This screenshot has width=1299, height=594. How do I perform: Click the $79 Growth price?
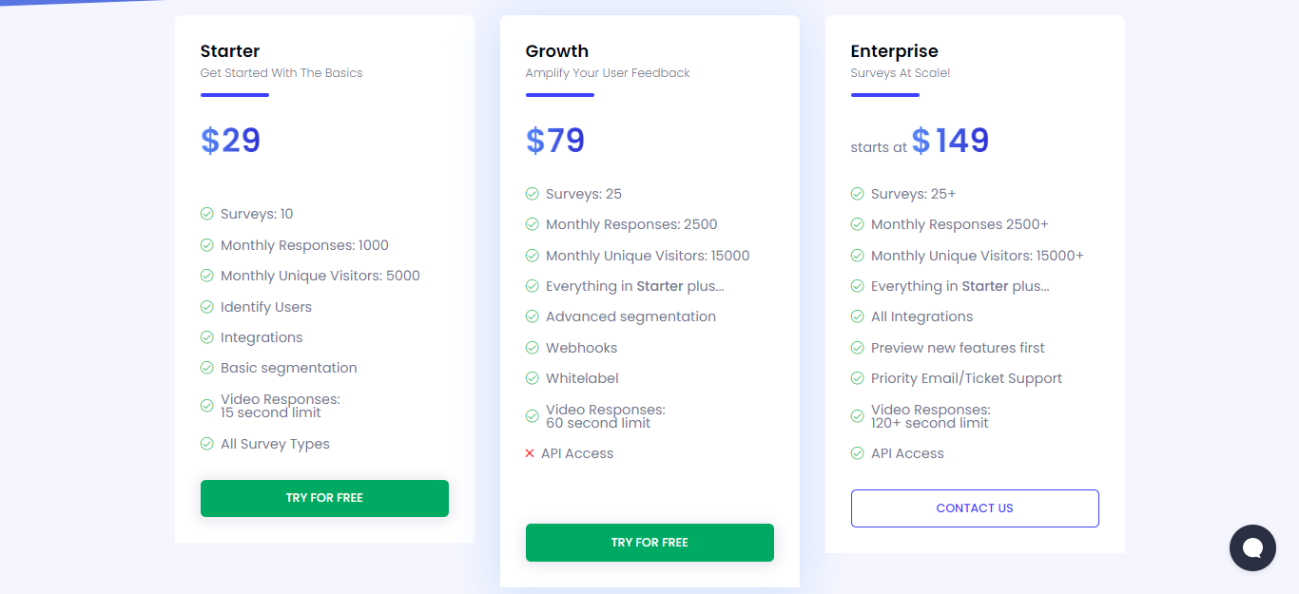click(x=555, y=141)
